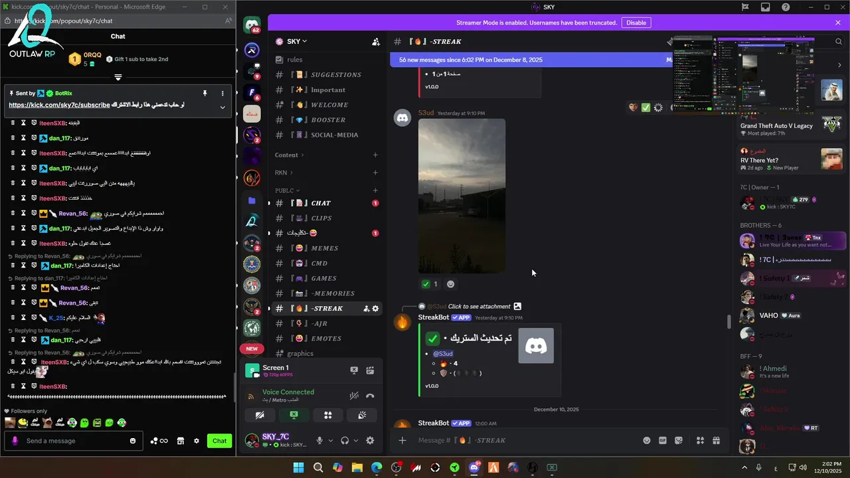The height and width of the screenshot is (478, 850).
Task: Search icon in Discord channel header
Action: point(839,41)
